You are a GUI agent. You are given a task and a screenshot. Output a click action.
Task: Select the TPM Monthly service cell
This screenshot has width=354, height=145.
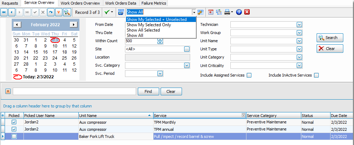(x=199, y=123)
